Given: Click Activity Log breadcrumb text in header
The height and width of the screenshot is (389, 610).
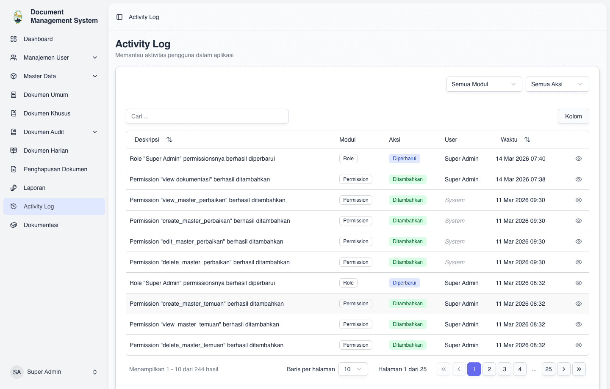Looking at the screenshot, I should coord(144,17).
